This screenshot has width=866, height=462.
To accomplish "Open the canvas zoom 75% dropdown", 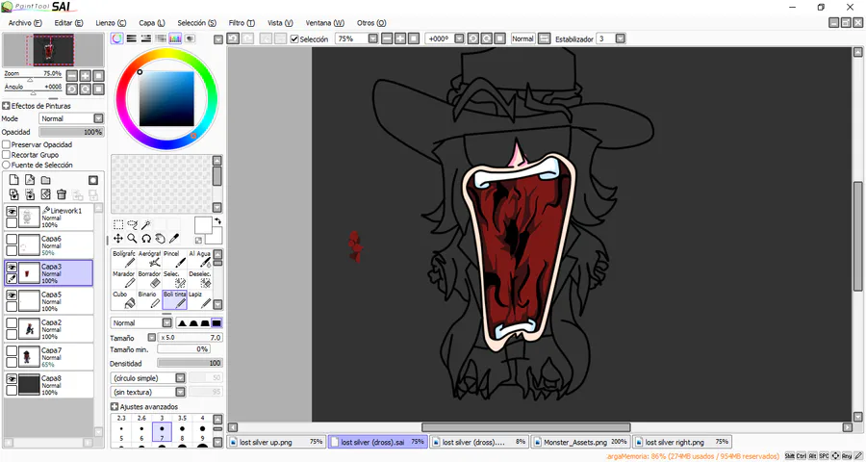I will tap(372, 38).
